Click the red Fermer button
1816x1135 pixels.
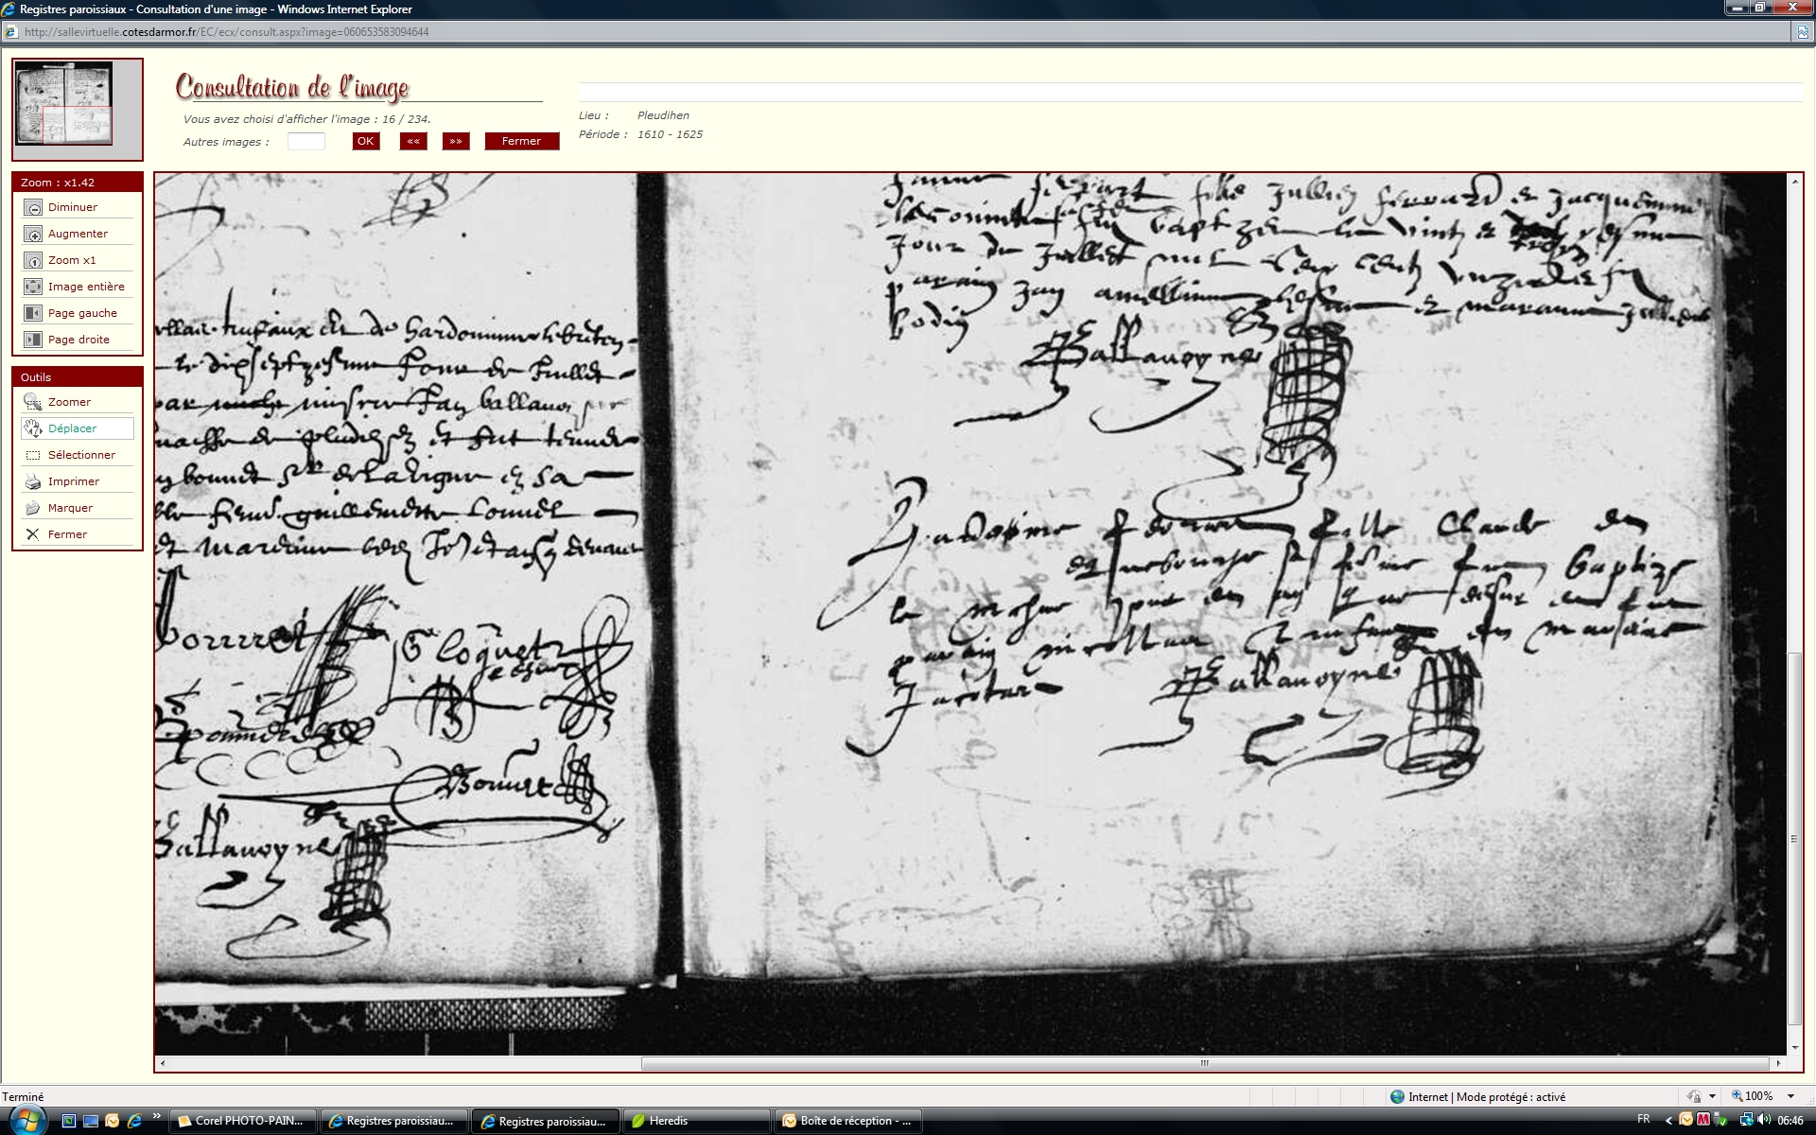point(521,141)
